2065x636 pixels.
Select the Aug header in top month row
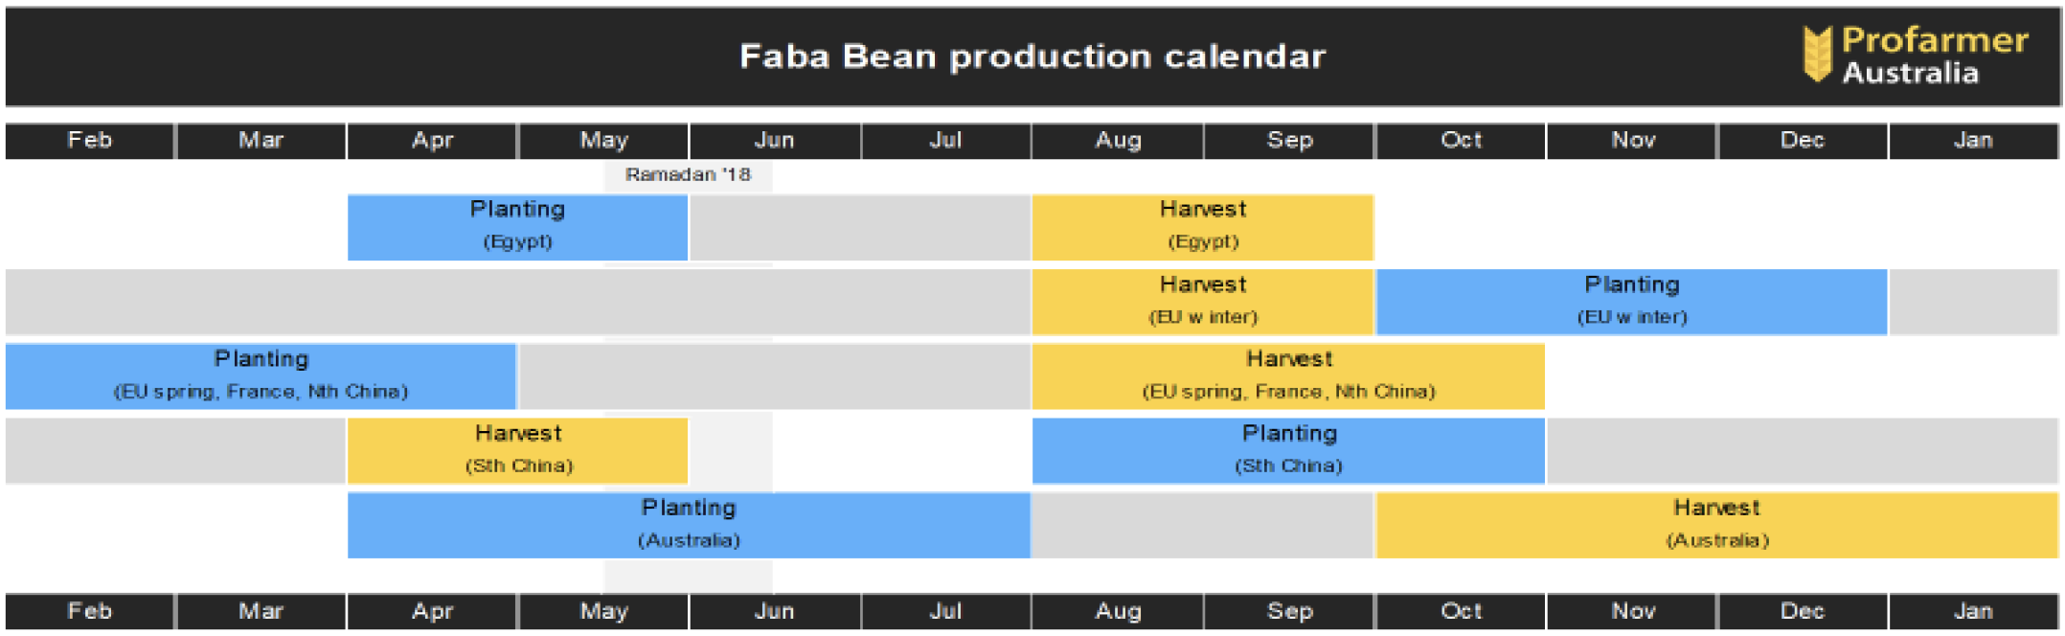tap(1118, 141)
